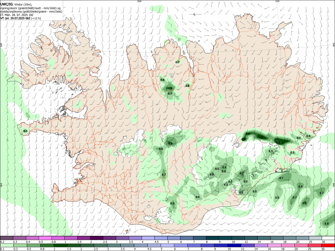The image size is (335, 251).
Task: Click the southernmost '0.6' value on the map
Action: pyautogui.click(x=172, y=204)
